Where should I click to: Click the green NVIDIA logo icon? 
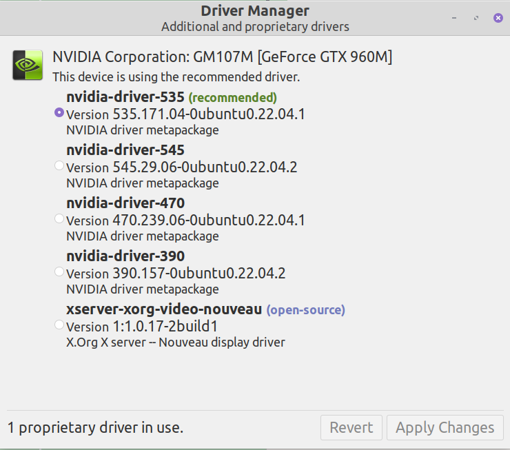[28, 65]
